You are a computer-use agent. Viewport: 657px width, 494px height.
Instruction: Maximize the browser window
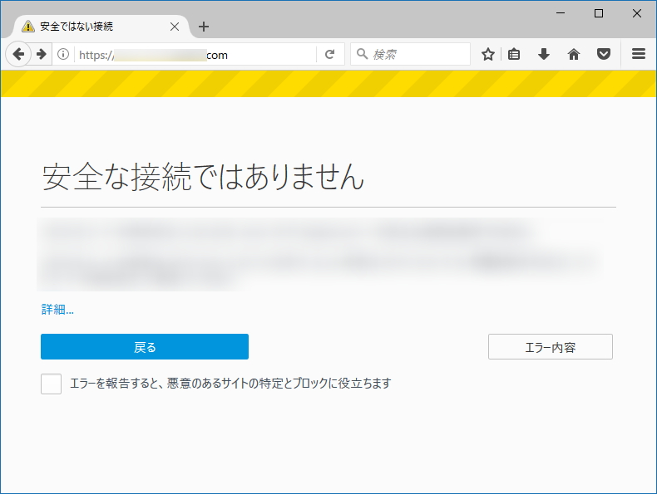click(599, 13)
